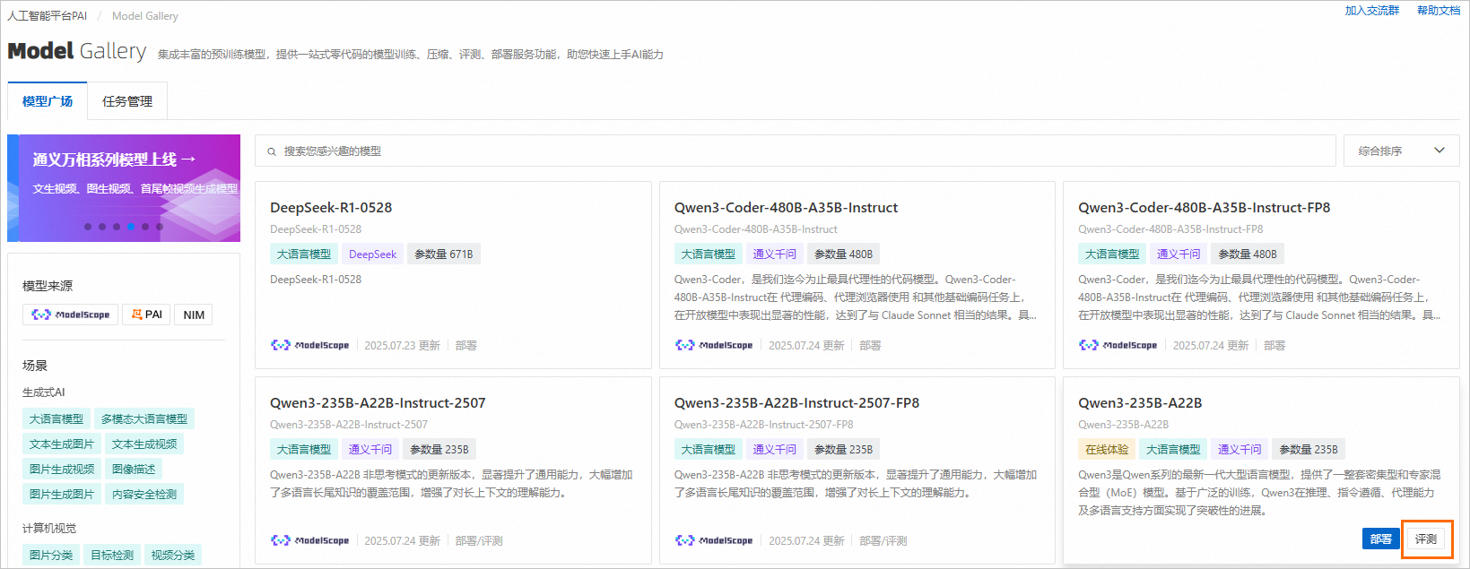The image size is (1470, 569).
Task: Click 参数量 671B tag
Action: (444, 254)
